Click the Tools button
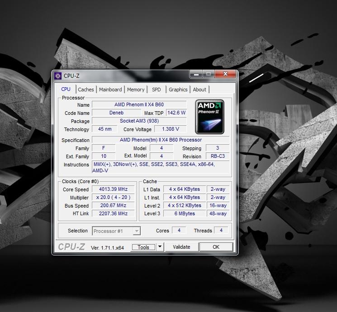The image size is (337, 312). (x=143, y=247)
